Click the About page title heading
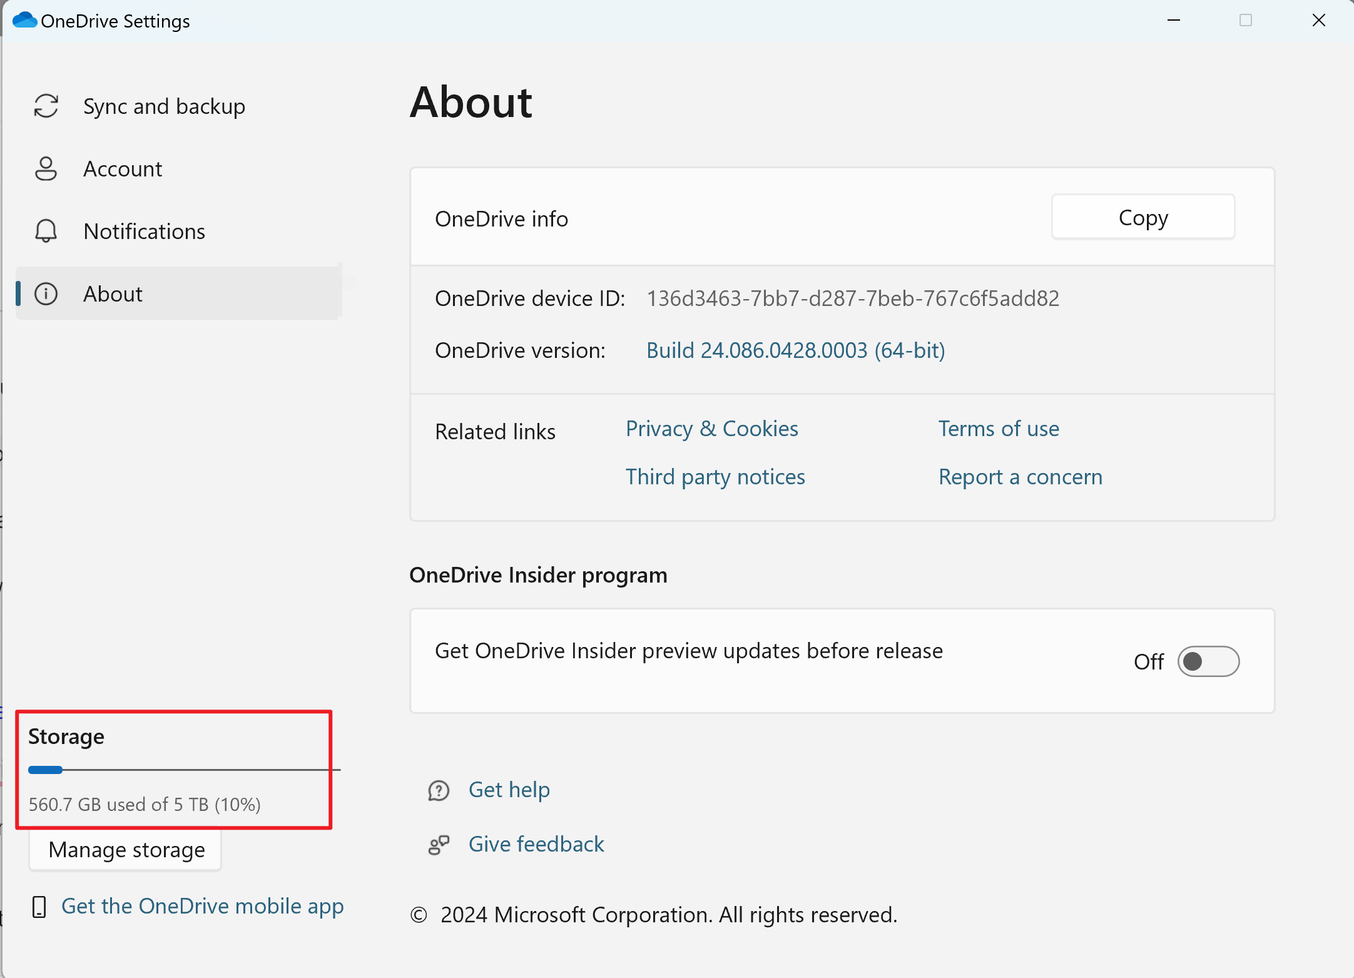This screenshot has height=978, width=1354. (x=471, y=102)
